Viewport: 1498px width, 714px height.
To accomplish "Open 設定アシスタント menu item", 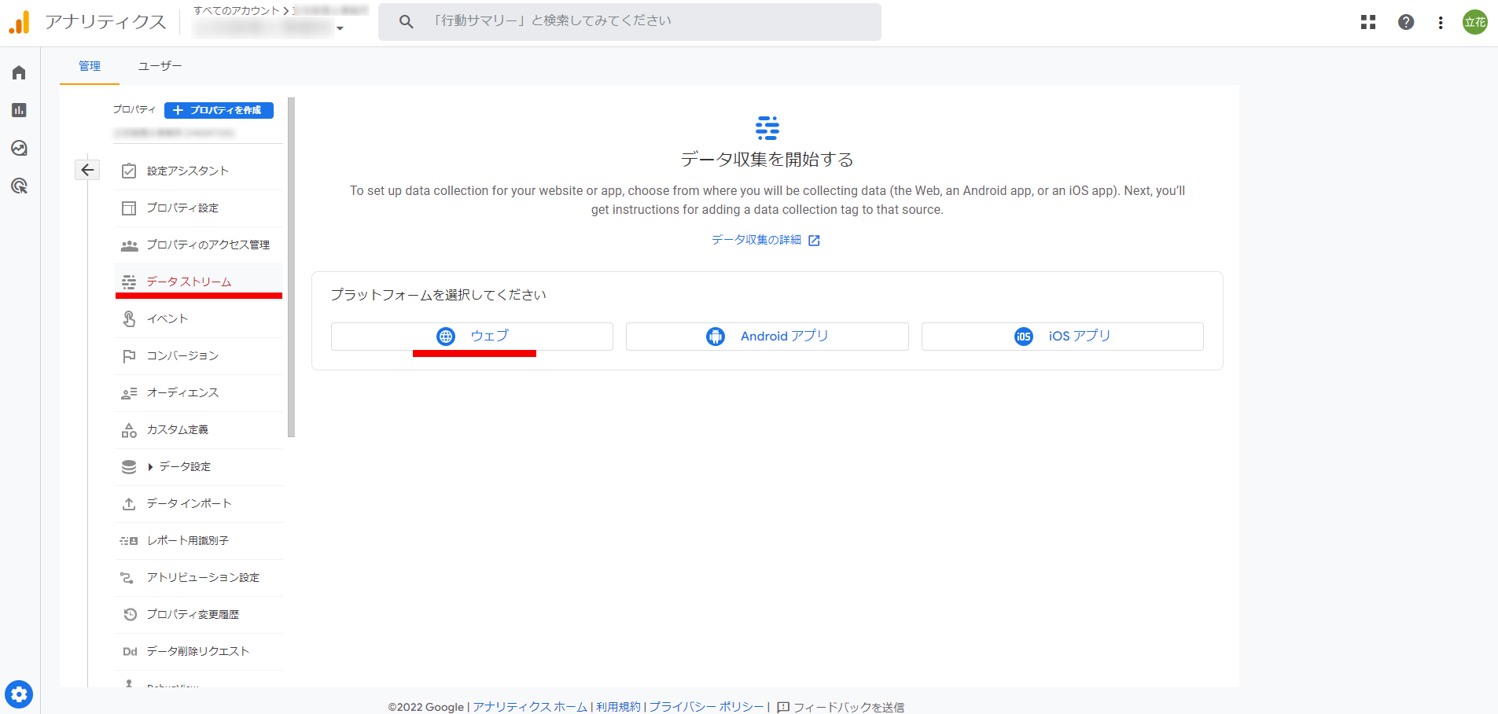I will 199,171.
